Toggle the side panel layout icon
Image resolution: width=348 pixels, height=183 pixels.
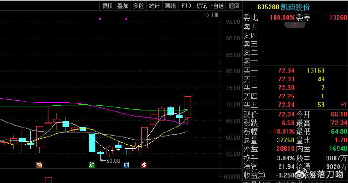tap(215, 15)
